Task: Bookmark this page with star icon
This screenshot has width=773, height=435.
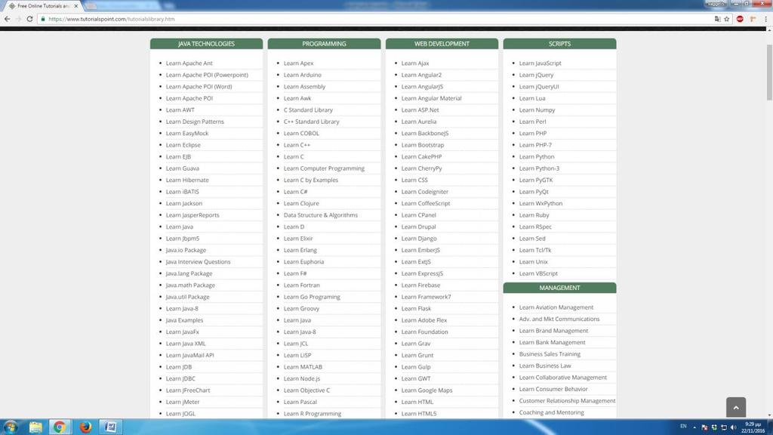Action: pos(727,19)
